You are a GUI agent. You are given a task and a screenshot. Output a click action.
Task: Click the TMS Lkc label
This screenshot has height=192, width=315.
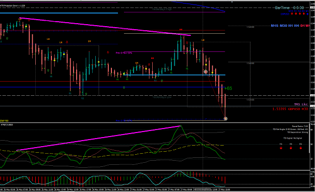tap(301, 104)
